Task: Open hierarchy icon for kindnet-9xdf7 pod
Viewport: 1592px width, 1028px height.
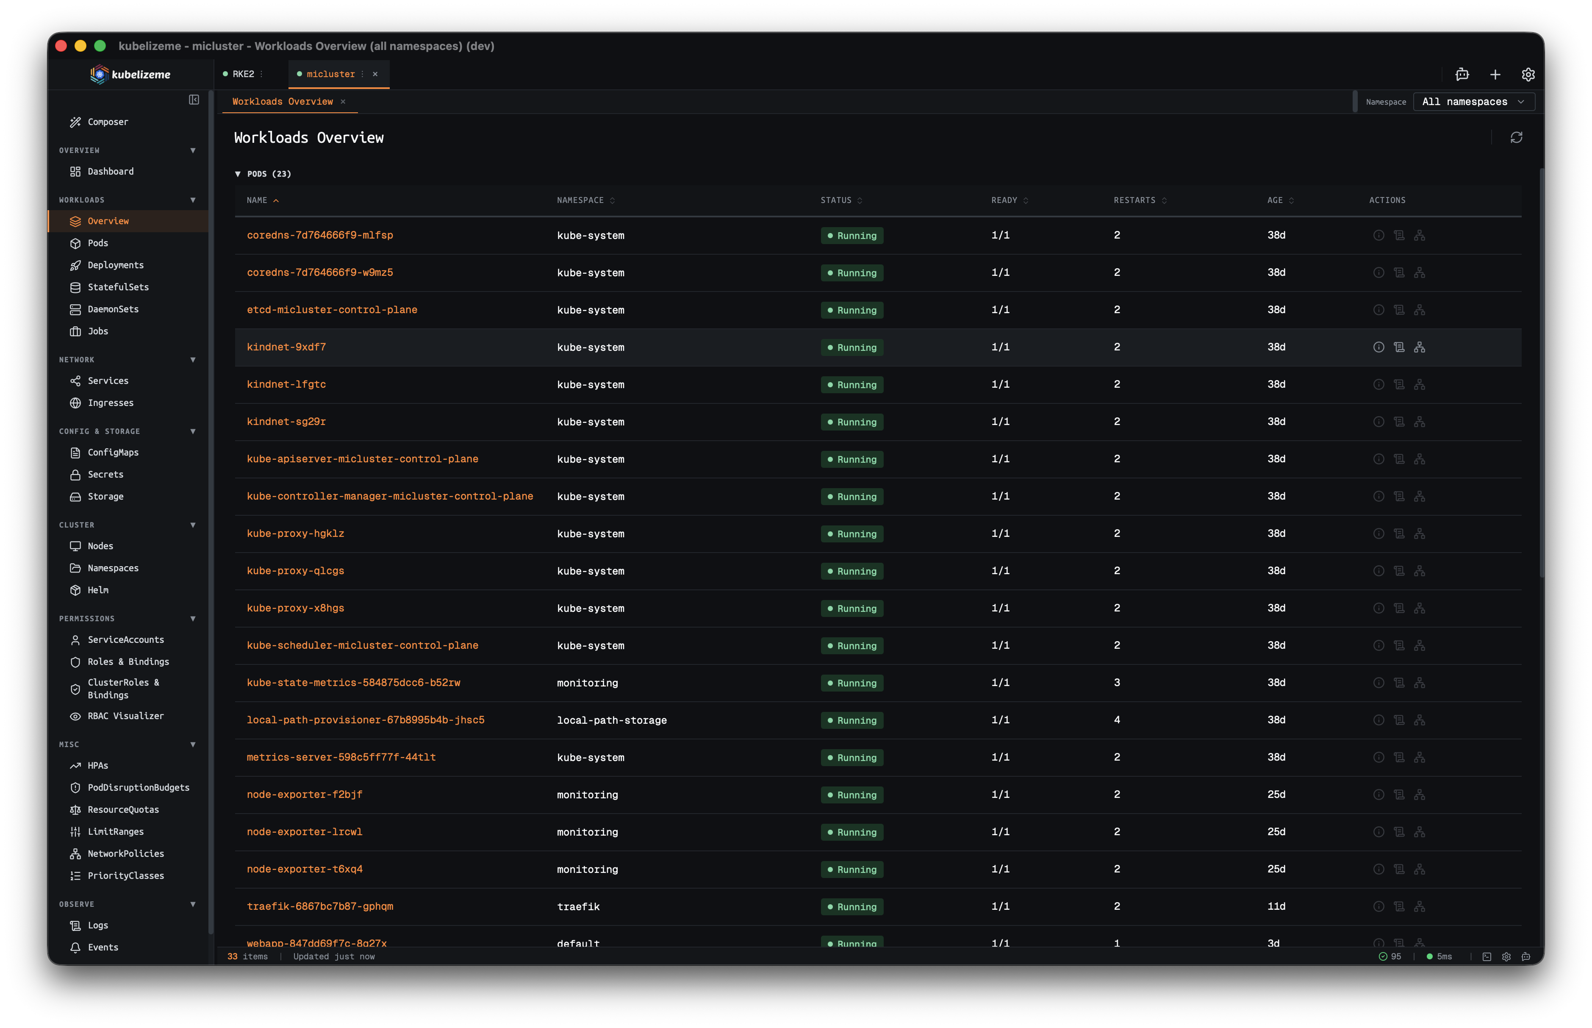Action: point(1419,347)
